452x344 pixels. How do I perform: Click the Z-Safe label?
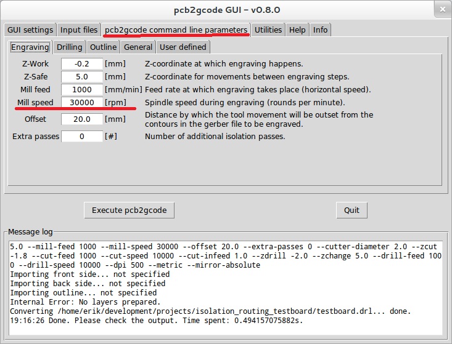pyautogui.click(x=35, y=77)
